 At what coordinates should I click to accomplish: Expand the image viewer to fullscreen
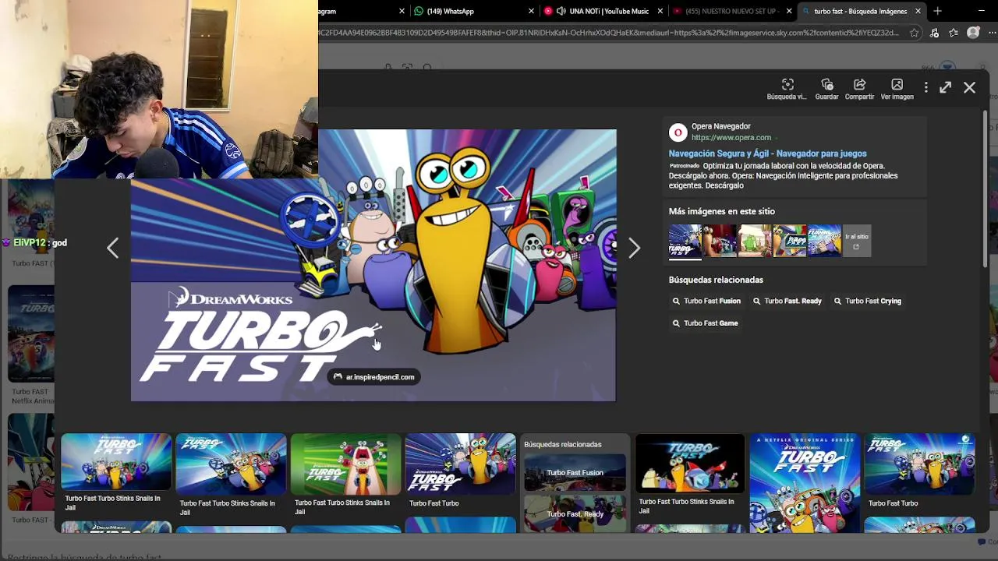click(x=945, y=88)
